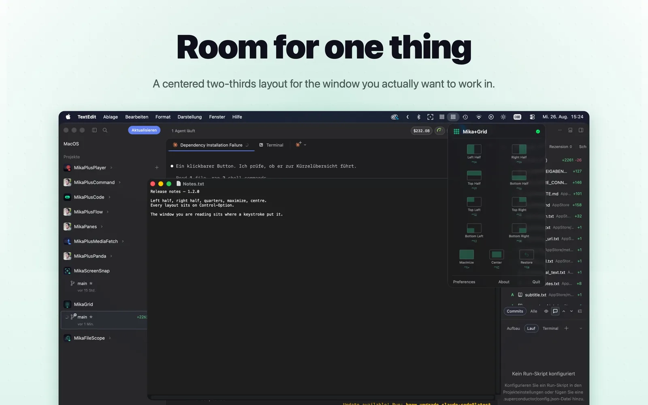Click the gauge usage indicator beside $232.08
648x405 pixels.
click(x=439, y=130)
